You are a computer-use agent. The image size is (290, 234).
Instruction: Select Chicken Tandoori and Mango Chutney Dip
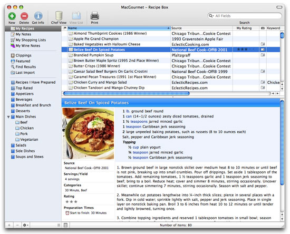(171, 88)
